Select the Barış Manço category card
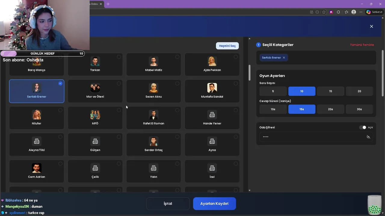385x216 pixels. click(x=36, y=64)
